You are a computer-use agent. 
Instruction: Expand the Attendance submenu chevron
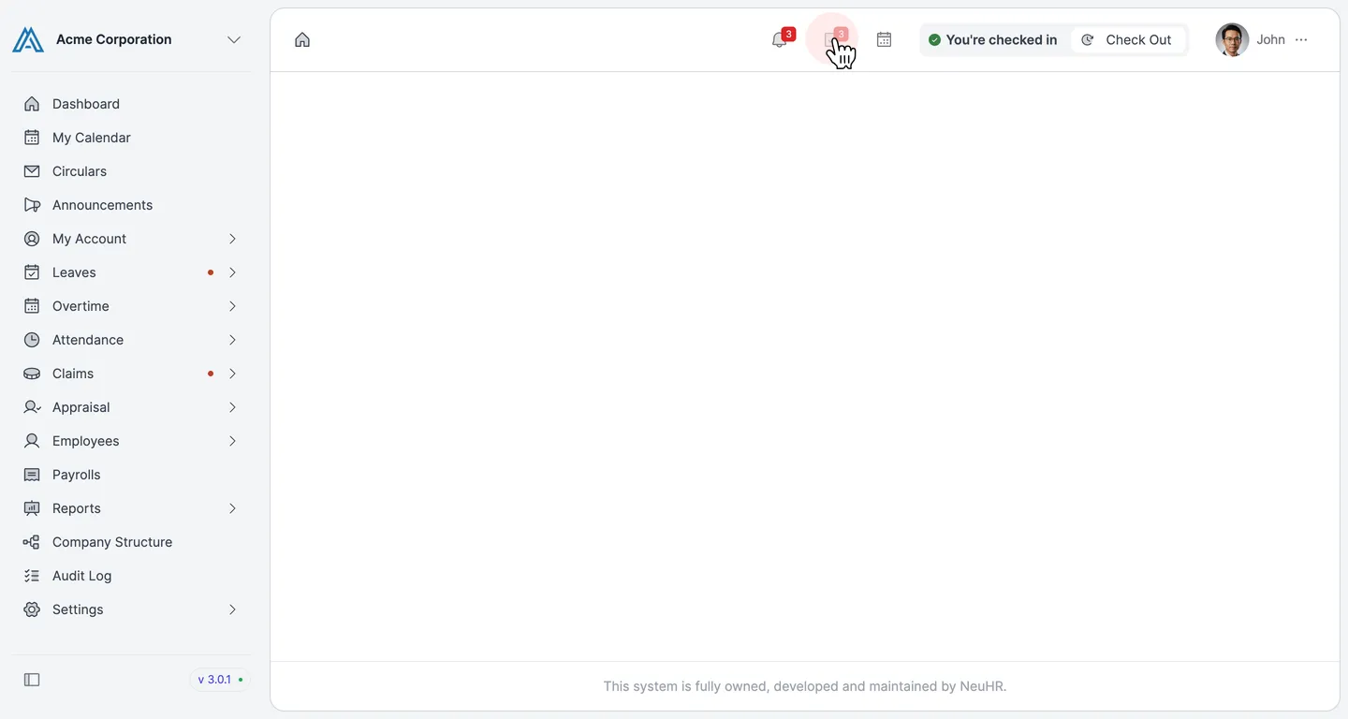[x=232, y=340]
